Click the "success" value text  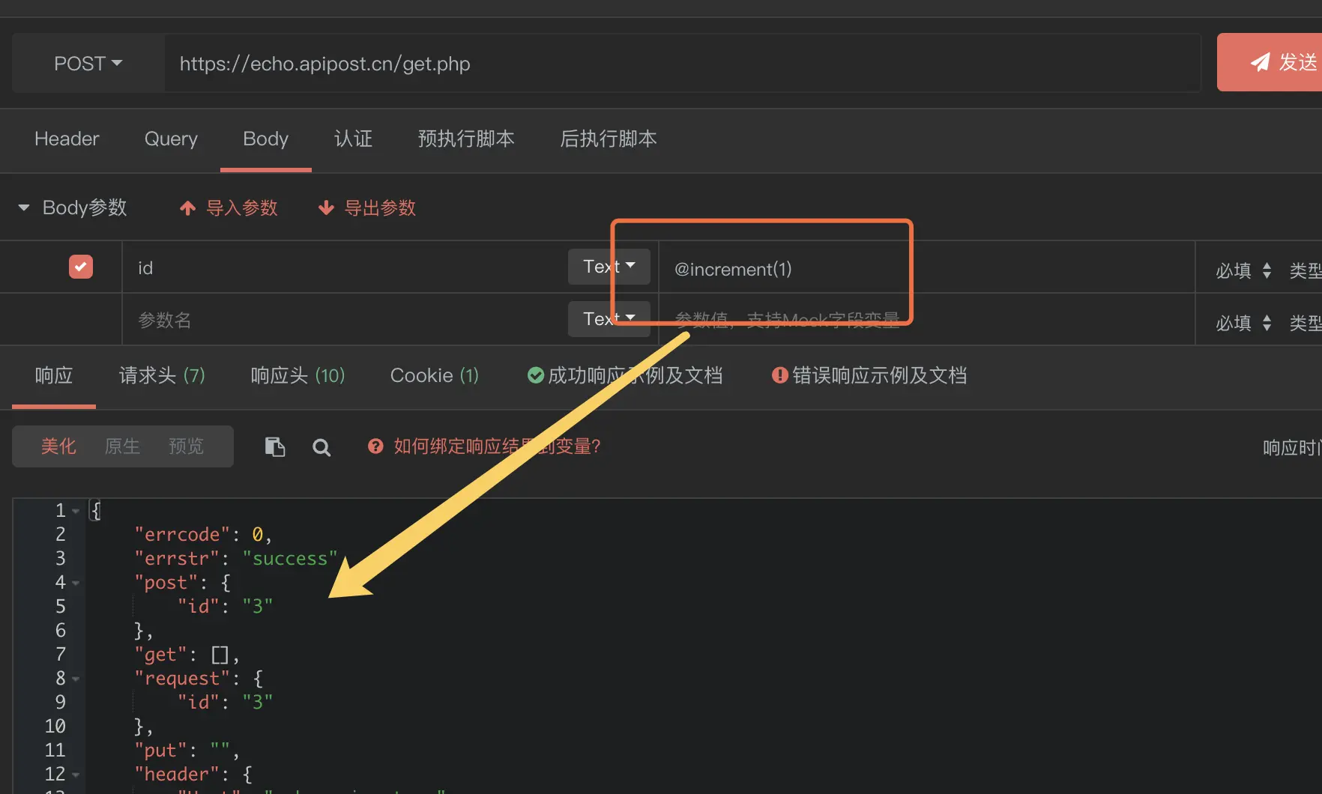pyautogui.click(x=290, y=559)
